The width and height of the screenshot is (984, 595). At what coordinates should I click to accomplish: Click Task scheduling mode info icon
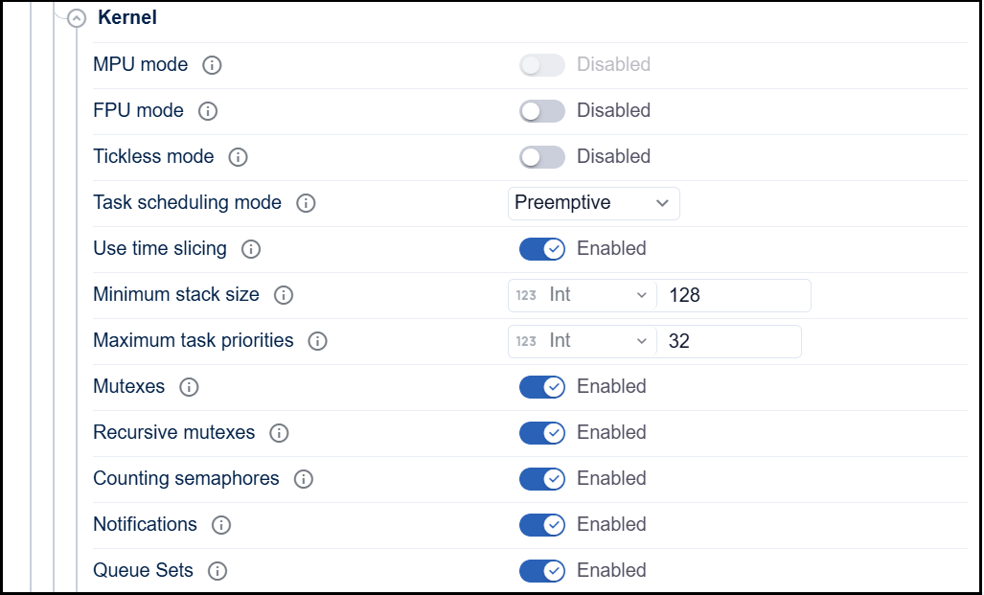[x=306, y=203]
